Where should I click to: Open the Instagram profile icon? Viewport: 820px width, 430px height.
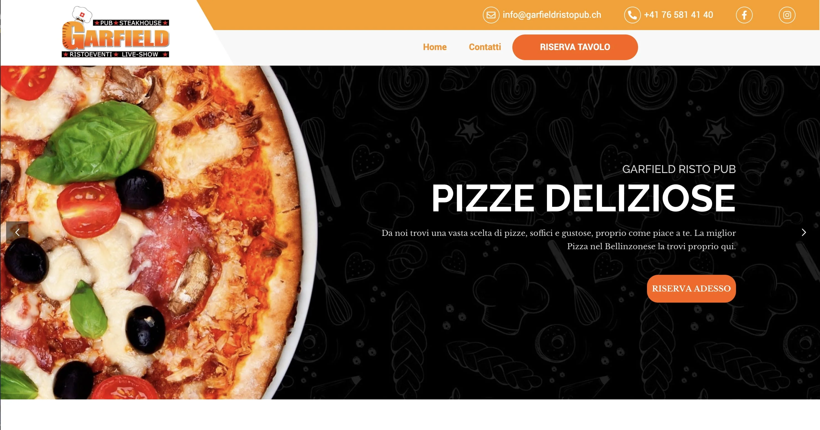(x=787, y=15)
